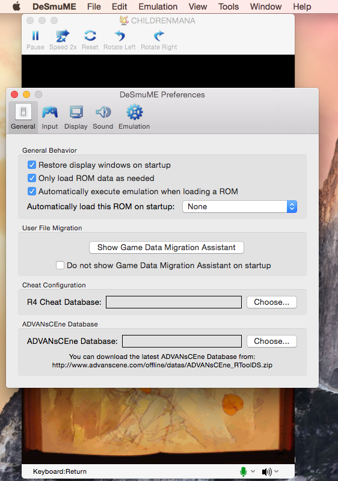Toggle Automatically execute emulation when loading ROM

click(32, 191)
